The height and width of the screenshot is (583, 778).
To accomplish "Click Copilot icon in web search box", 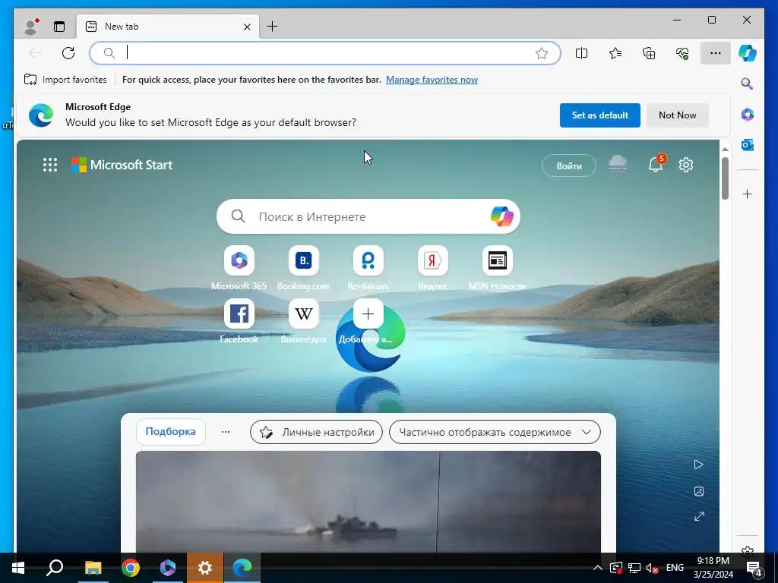I will [501, 216].
